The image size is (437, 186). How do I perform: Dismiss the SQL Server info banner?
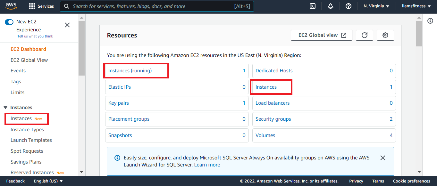tap(382, 158)
